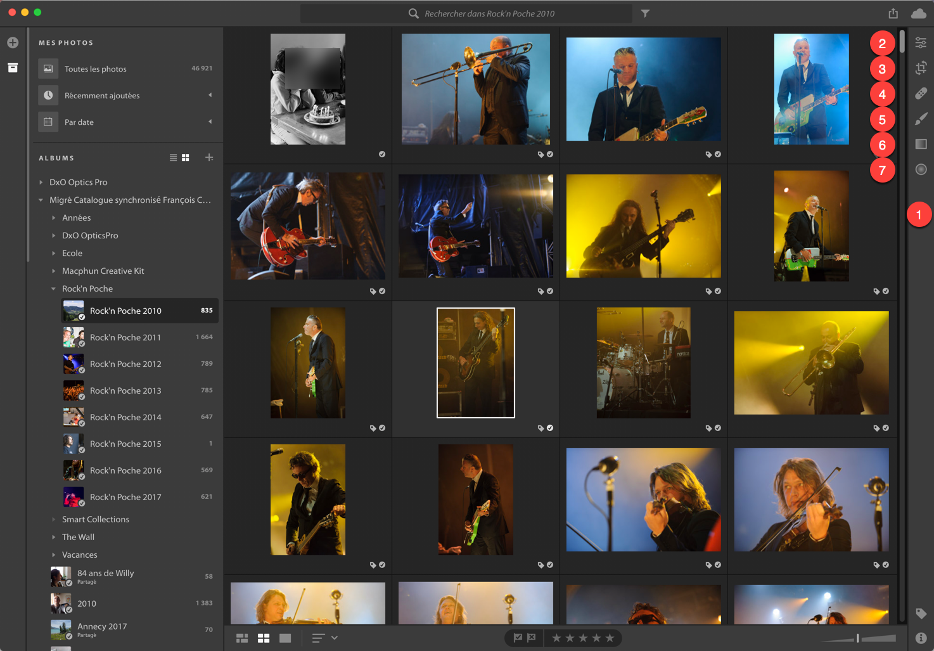The image size is (934, 651).
Task: Show albums as a list
Action: [x=173, y=158]
